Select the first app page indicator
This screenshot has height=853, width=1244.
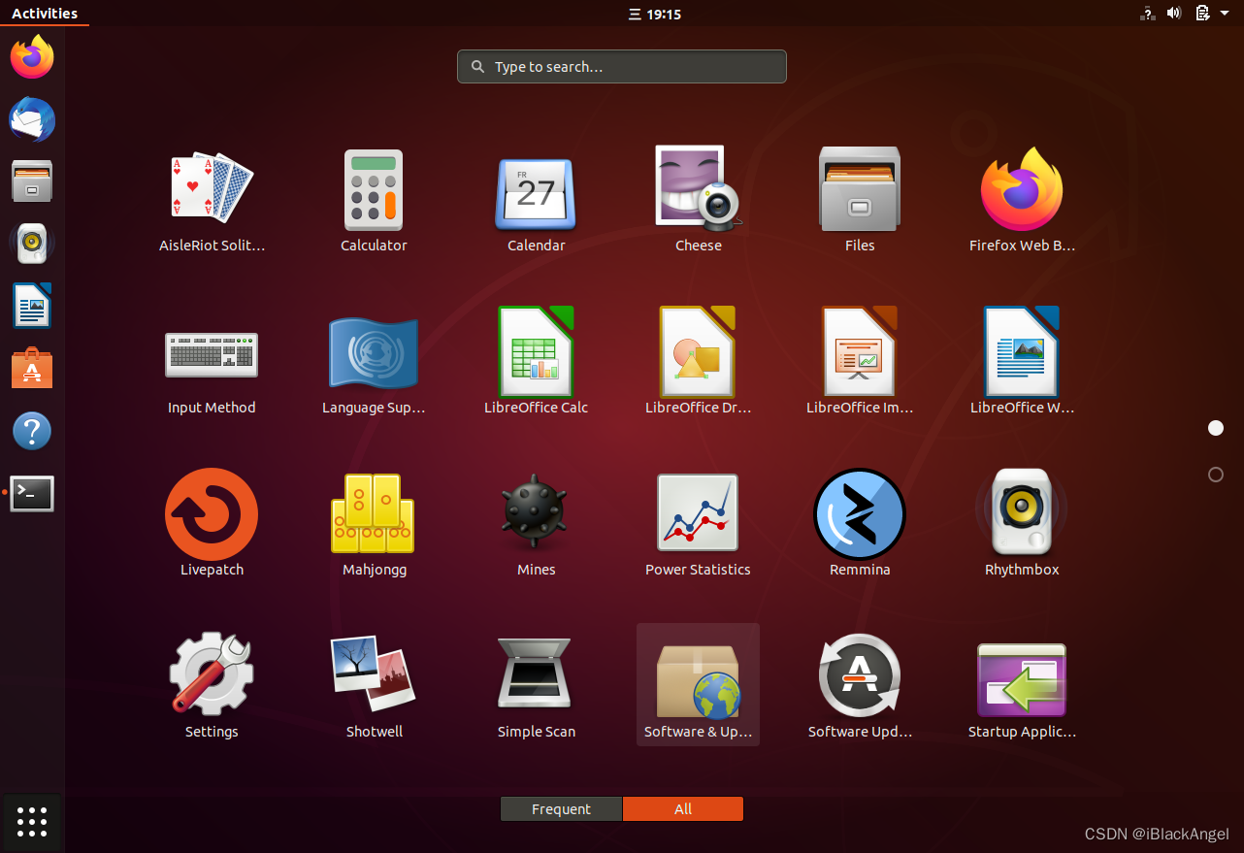click(x=1216, y=428)
